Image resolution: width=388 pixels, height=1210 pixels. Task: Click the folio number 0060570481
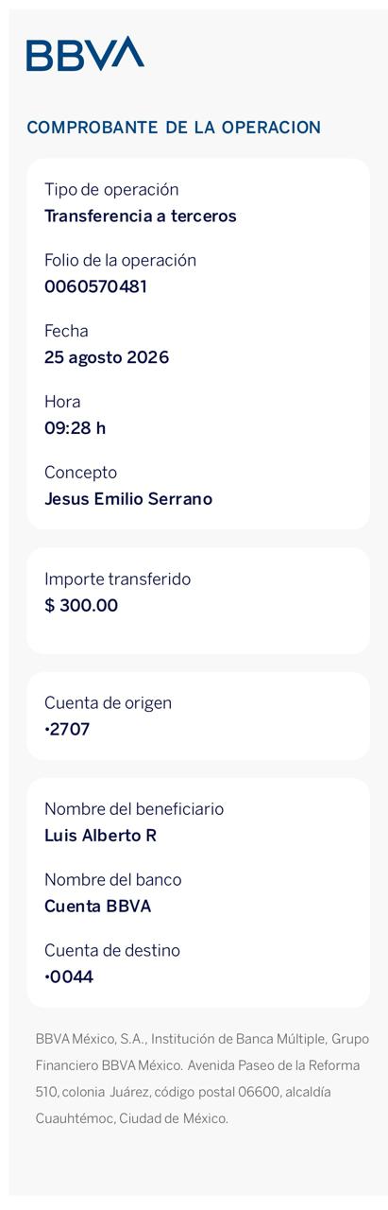pos(95,286)
